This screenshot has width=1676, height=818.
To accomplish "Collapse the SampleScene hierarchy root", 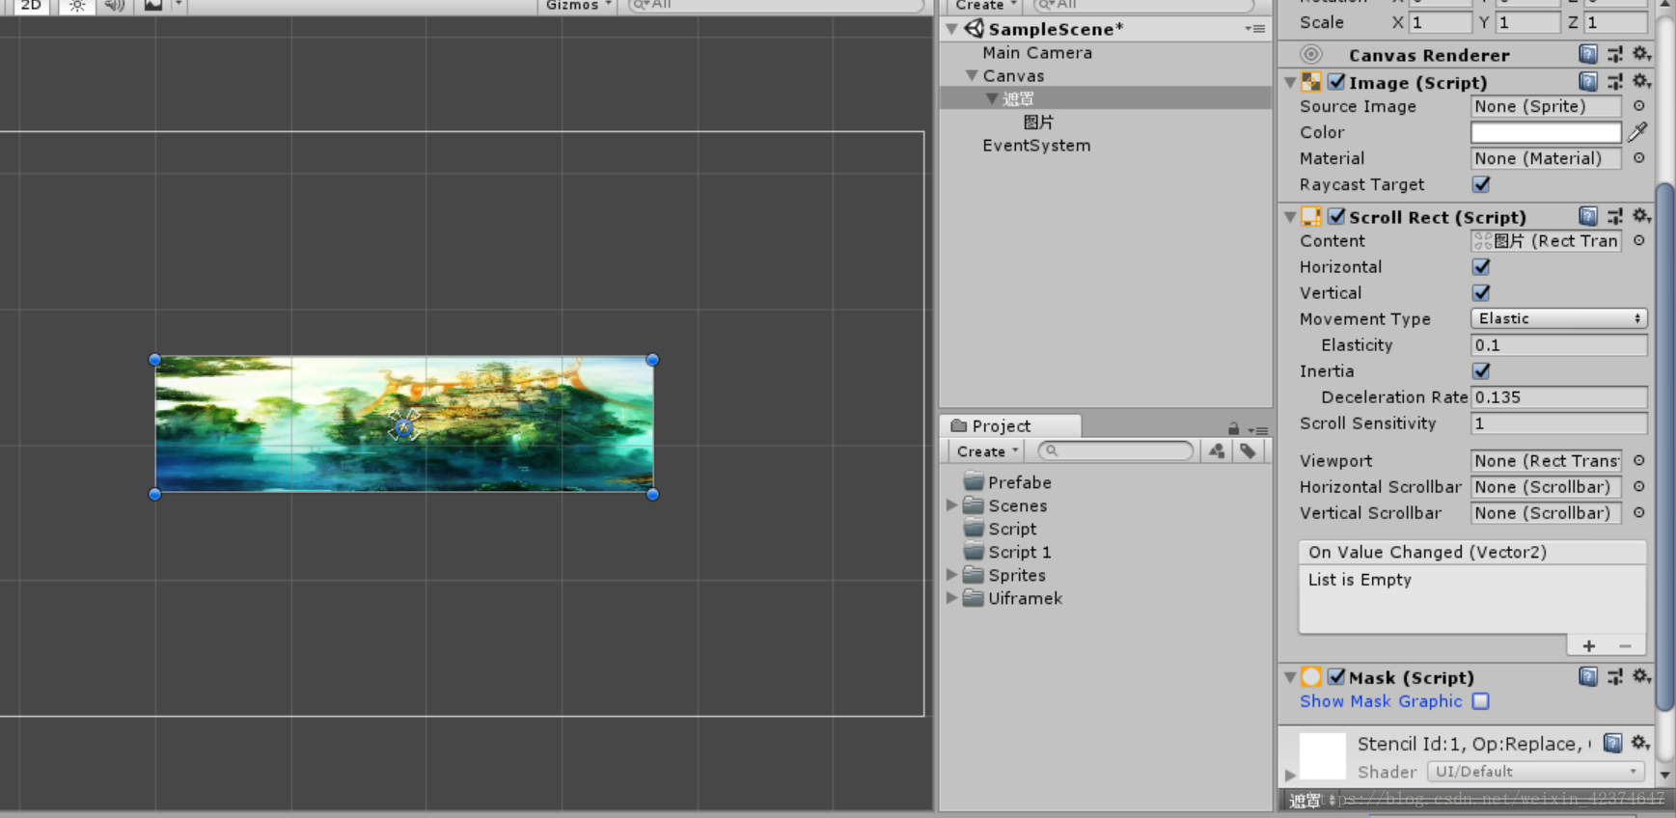I will click(952, 29).
